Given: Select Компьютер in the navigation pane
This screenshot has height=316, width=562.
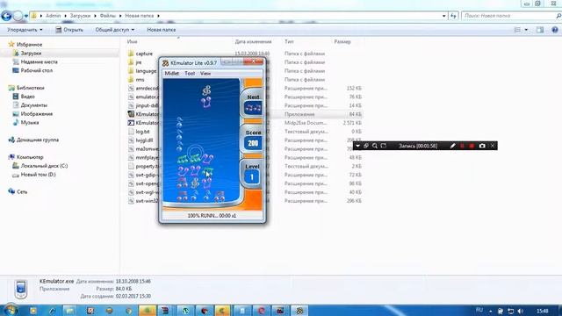Looking at the screenshot, I should tap(30, 157).
